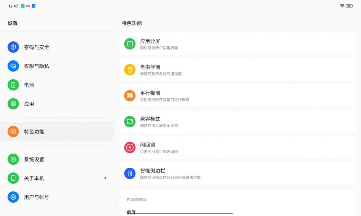
Task: Click the 闪回窗 lightning icon
Action: (129, 148)
